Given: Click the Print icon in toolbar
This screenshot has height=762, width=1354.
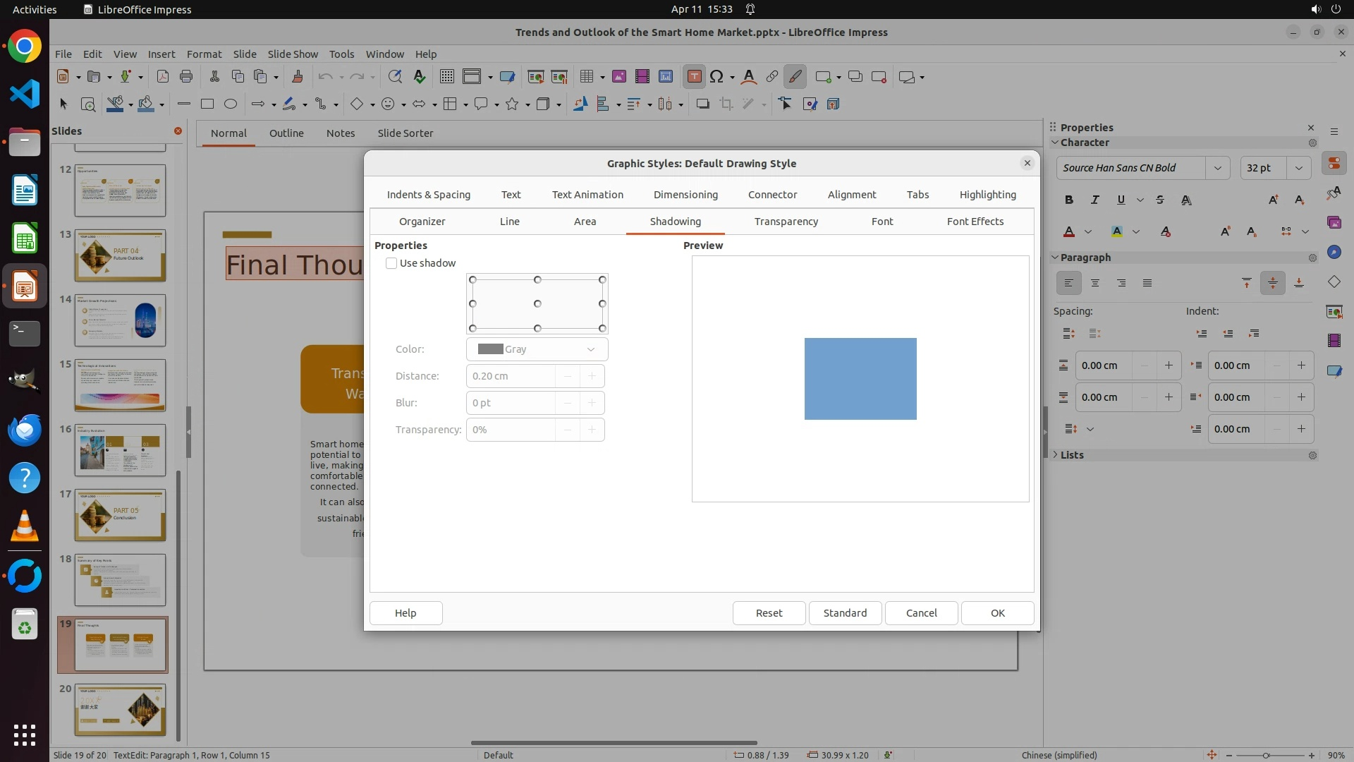Looking at the screenshot, I should (x=186, y=77).
